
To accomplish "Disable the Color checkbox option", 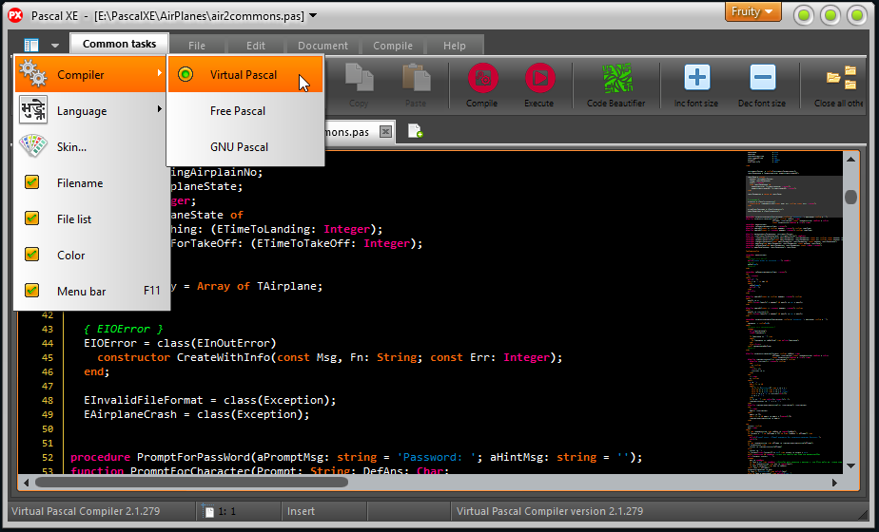I will 32,256.
